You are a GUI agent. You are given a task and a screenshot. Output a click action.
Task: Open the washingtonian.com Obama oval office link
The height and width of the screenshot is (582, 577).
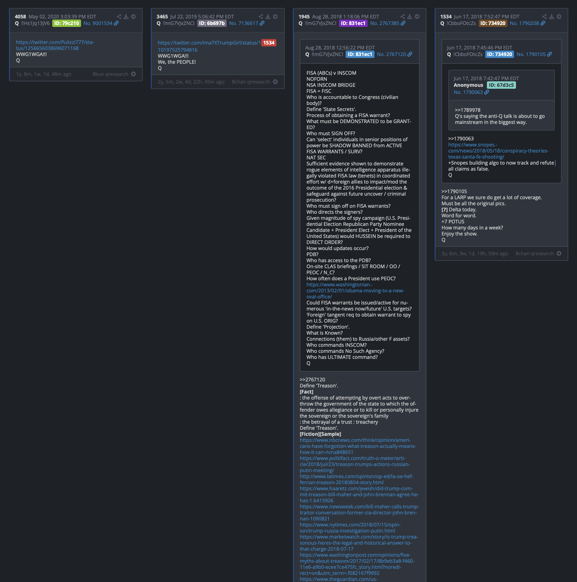355,290
